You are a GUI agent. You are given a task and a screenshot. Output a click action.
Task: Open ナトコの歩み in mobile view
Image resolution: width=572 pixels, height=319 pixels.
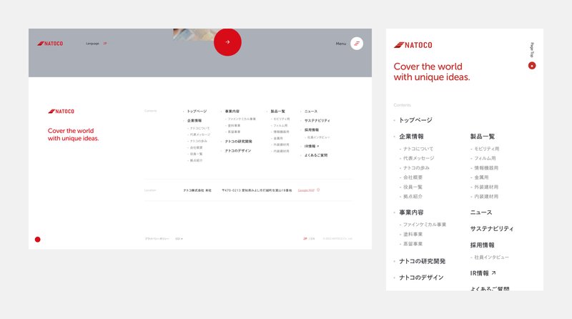416,168
